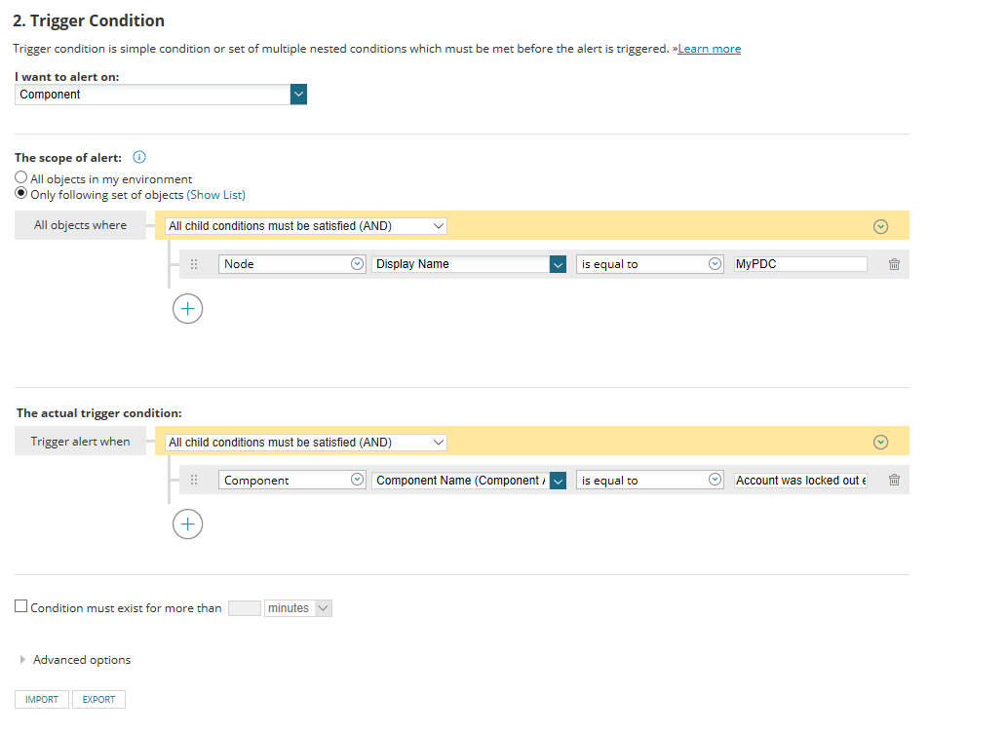Add a new trigger condition with plus icon
Viewport: 1006px width, 735px height.
click(x=187, y=524)
